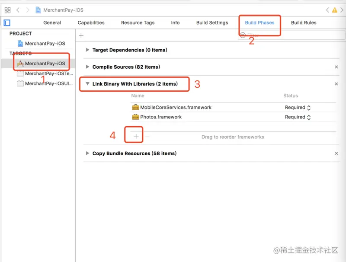Change Photos.framework Required status

[298, 117]
